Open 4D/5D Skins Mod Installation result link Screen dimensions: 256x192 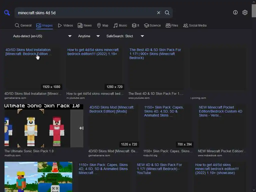point(28,52)
